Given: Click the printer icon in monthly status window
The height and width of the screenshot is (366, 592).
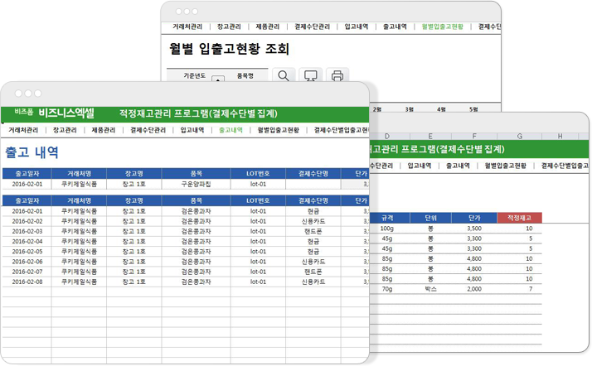Looking at the screenshot, I should point(337,75).
